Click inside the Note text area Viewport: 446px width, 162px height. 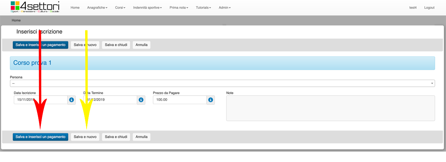(x=330, y=108)
